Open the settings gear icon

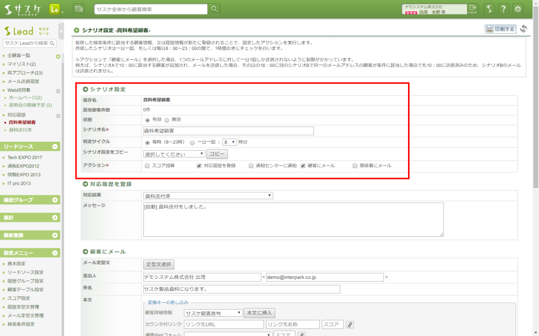518,9
